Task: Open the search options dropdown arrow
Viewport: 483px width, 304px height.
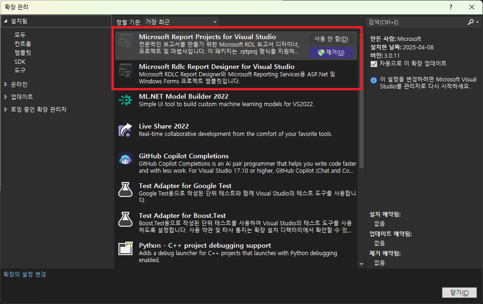Action: (x=477, y=22)
